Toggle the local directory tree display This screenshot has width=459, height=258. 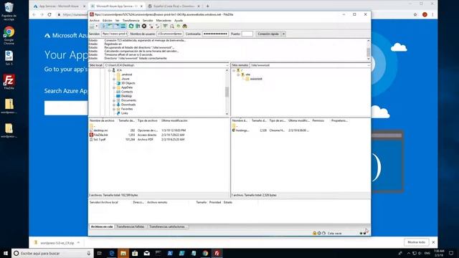pyautogui.click(x=110, y=27)
